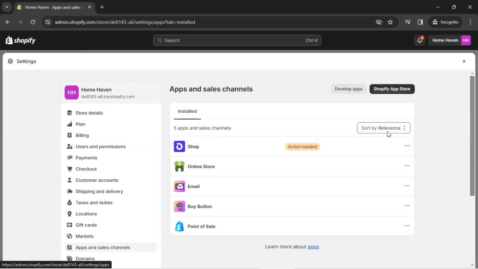Open the three-dot menu for Shop

point(407,146)
